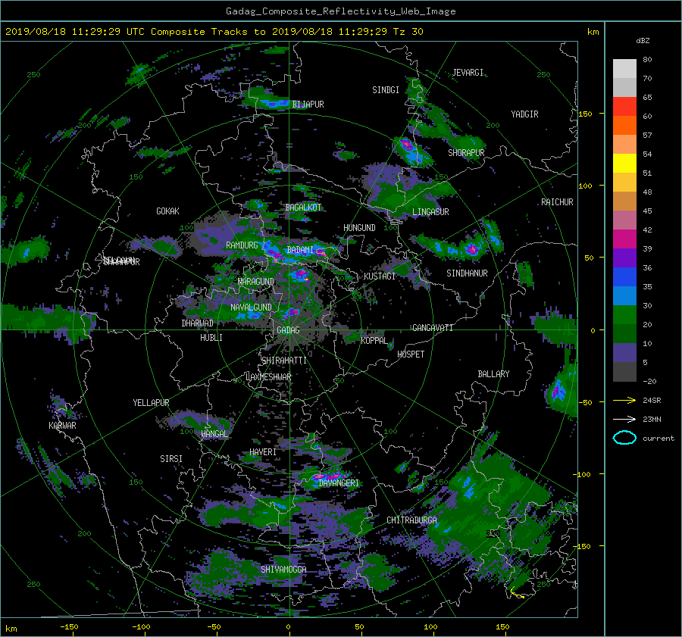Image resolution: width=682 pixels, height=637 pixels.
Task: Click the BAGALKOT city label
Action: click(303, 208)
